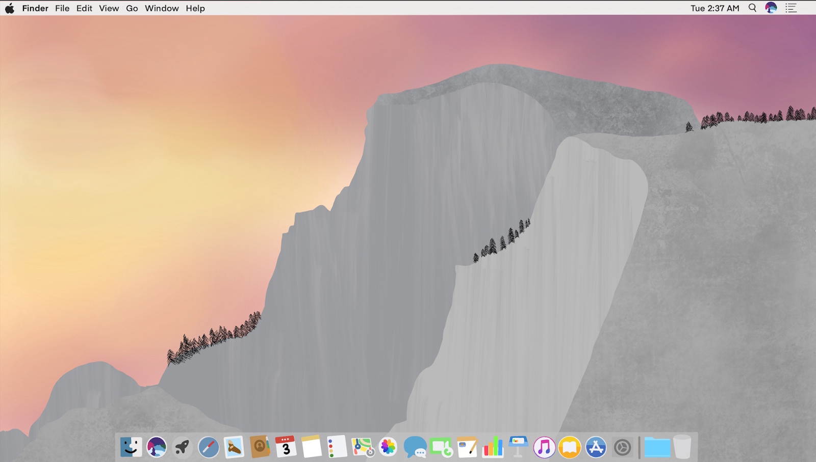816x462 pixels.
Task: Open the Edit menu
Action: (84, 8)
